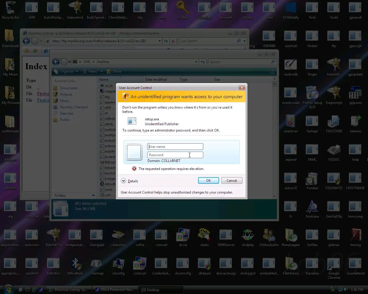The height and width of the screenshot is (294, 368).
Task: Switch to Directory Listing taskbar button
Action: click(x=69, y=290)
